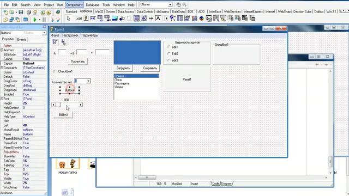
Task: Switch to the Events tab
Action: (x=21, y=40)
